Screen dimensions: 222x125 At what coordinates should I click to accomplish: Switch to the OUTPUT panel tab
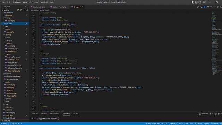pos(44,114)
